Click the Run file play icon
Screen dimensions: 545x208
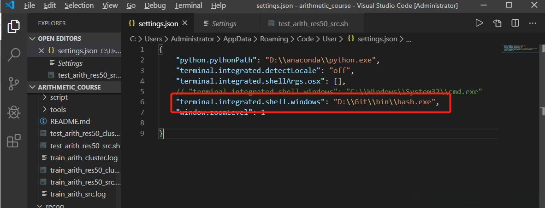coord(479,23)
